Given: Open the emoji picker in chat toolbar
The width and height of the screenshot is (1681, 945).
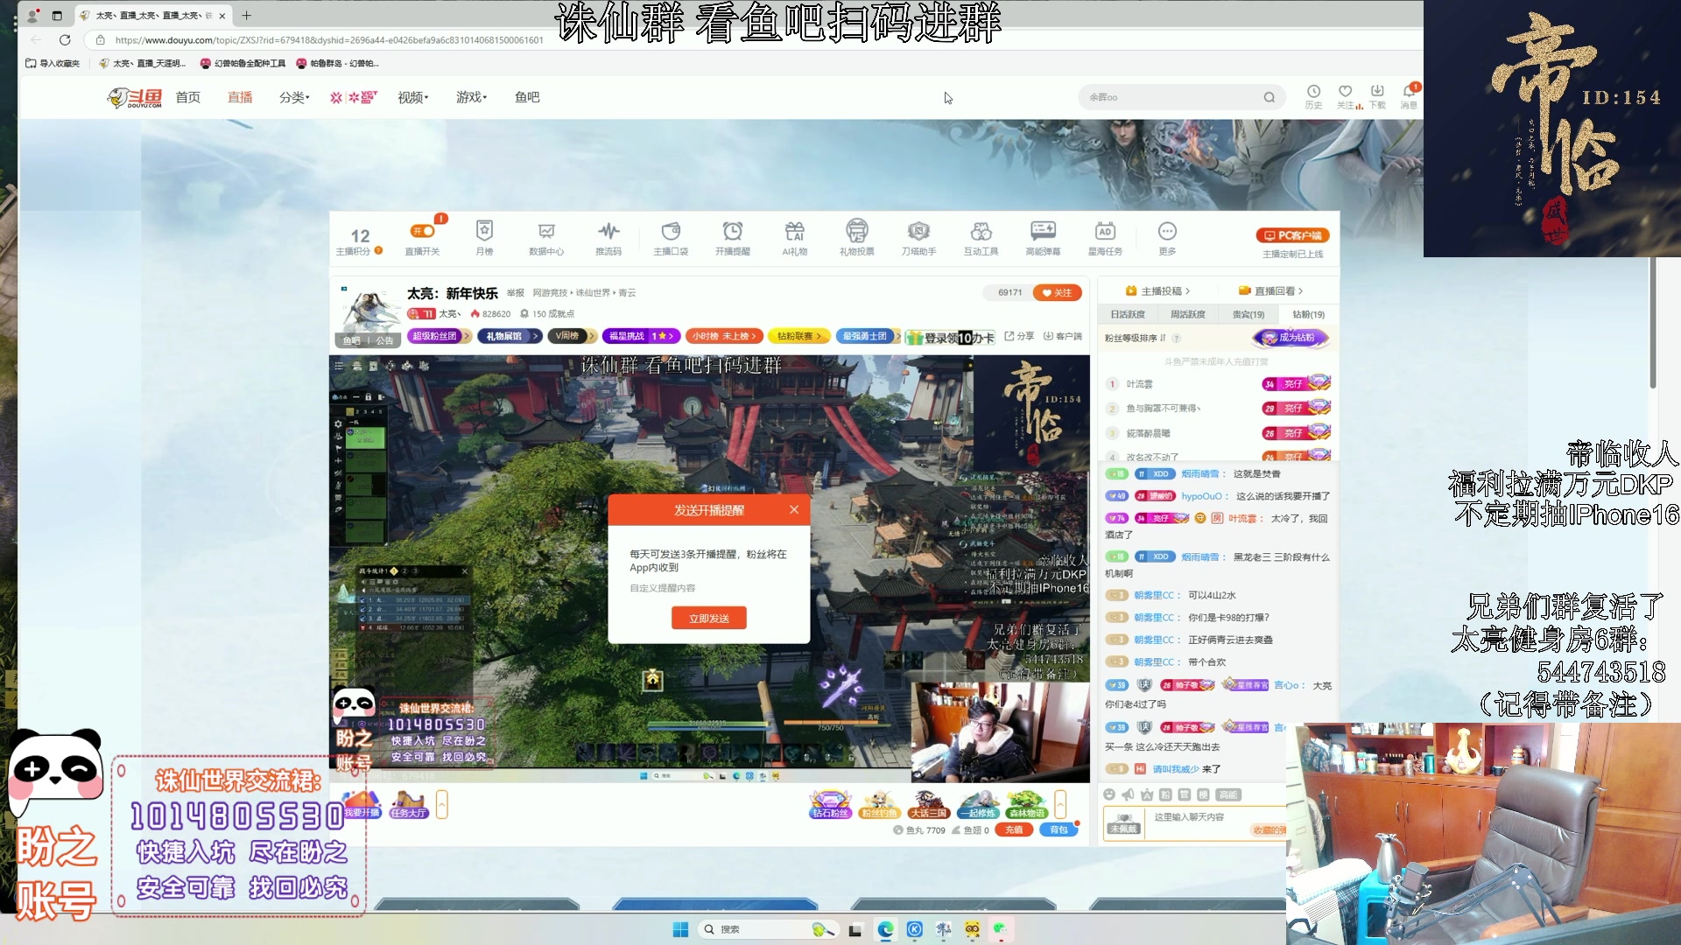Looking at the screenshot, I should click(x=1109, y=794).
